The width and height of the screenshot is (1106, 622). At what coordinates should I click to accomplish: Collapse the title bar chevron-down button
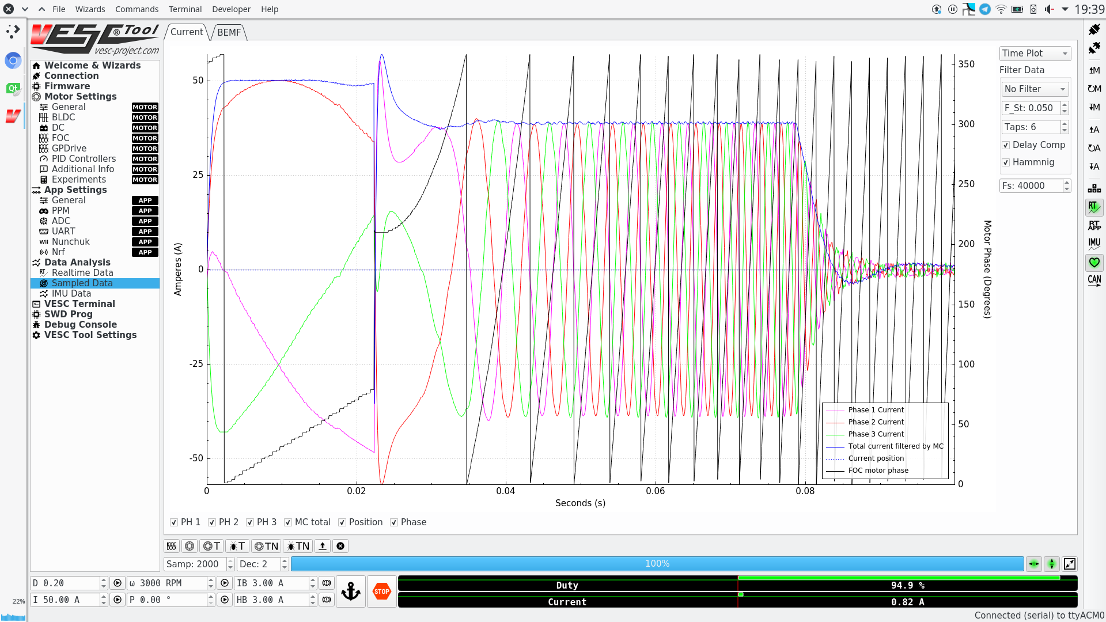tap(25, 9)
